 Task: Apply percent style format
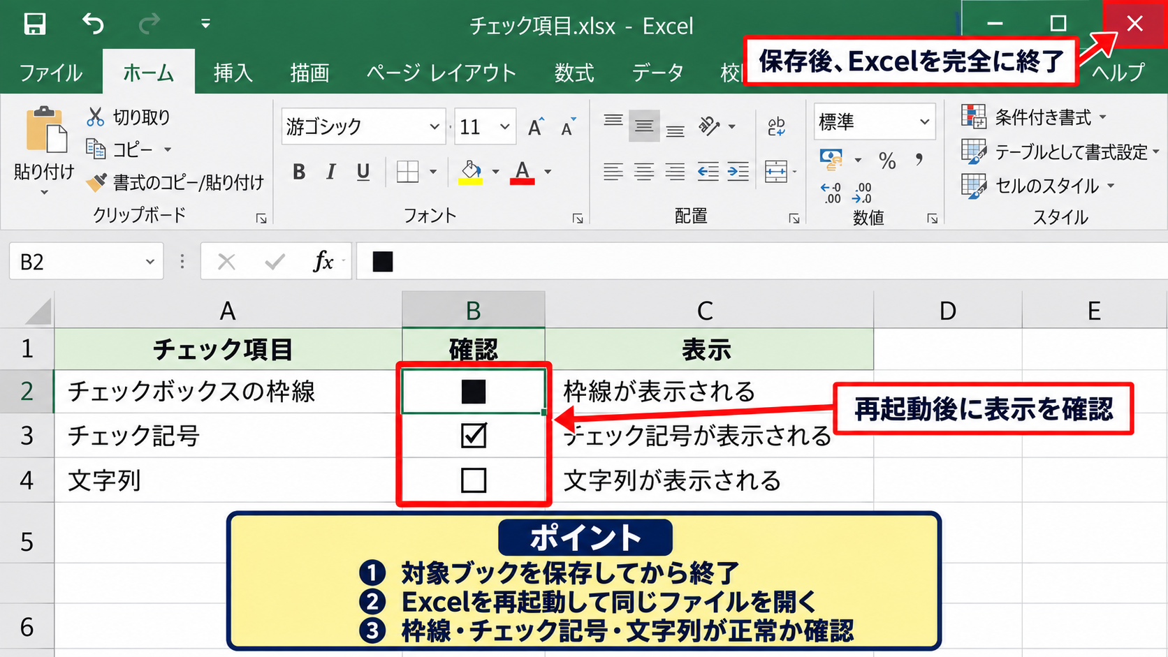click(888, 161)
